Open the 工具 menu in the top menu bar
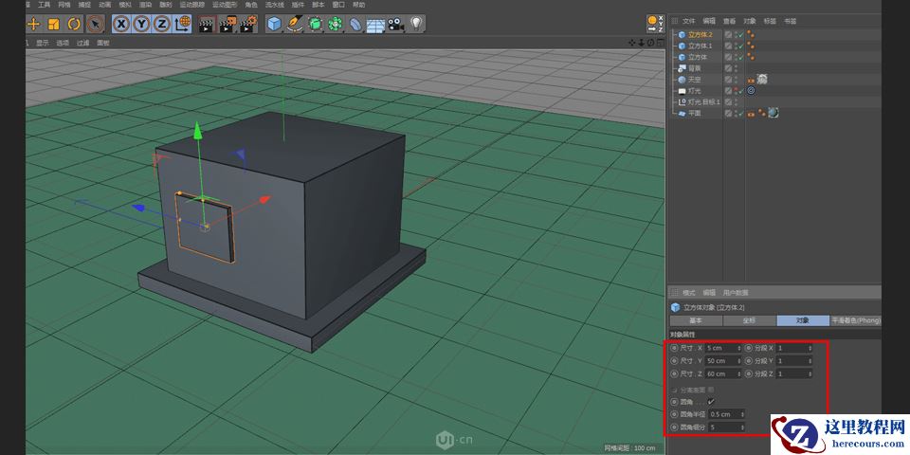 coord(44,5)
